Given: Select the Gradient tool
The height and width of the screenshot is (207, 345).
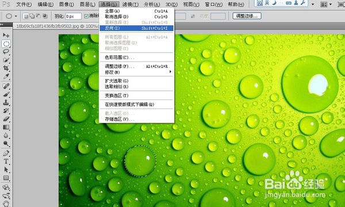Looking at the screenshot, I should 6,127.
